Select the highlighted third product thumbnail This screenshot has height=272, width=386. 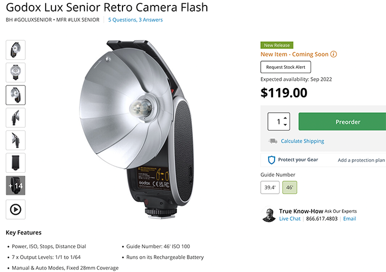15,95
